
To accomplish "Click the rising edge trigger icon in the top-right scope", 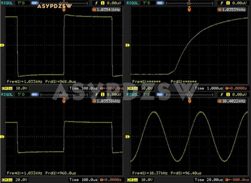I will coord(222,3).
